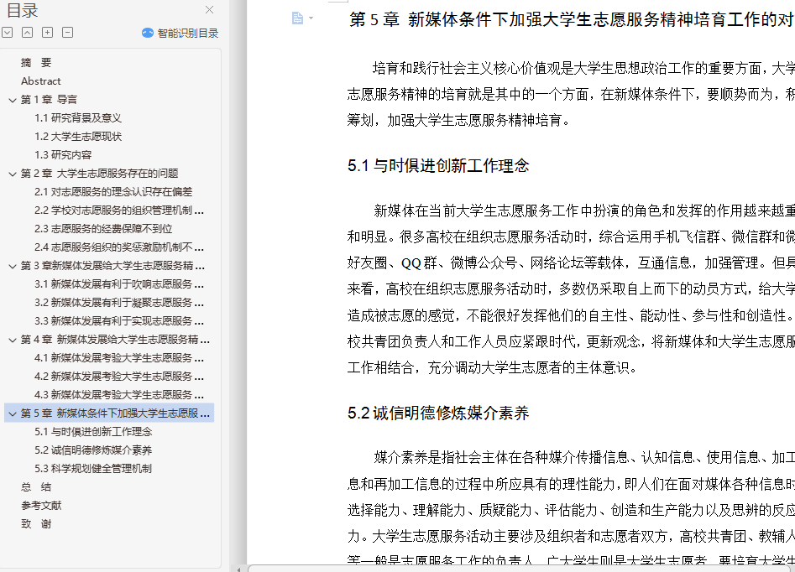The width and height of the screenshot is (795, 572).
Task: Click the 目录 pane title
Action: pyautogui.click(x=23, y=10)
